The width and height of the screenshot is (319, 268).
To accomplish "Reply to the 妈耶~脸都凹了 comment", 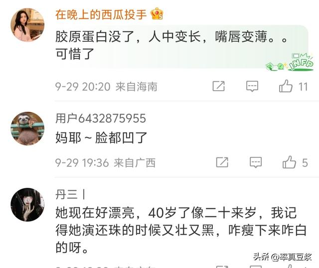I will pos(256,162).
